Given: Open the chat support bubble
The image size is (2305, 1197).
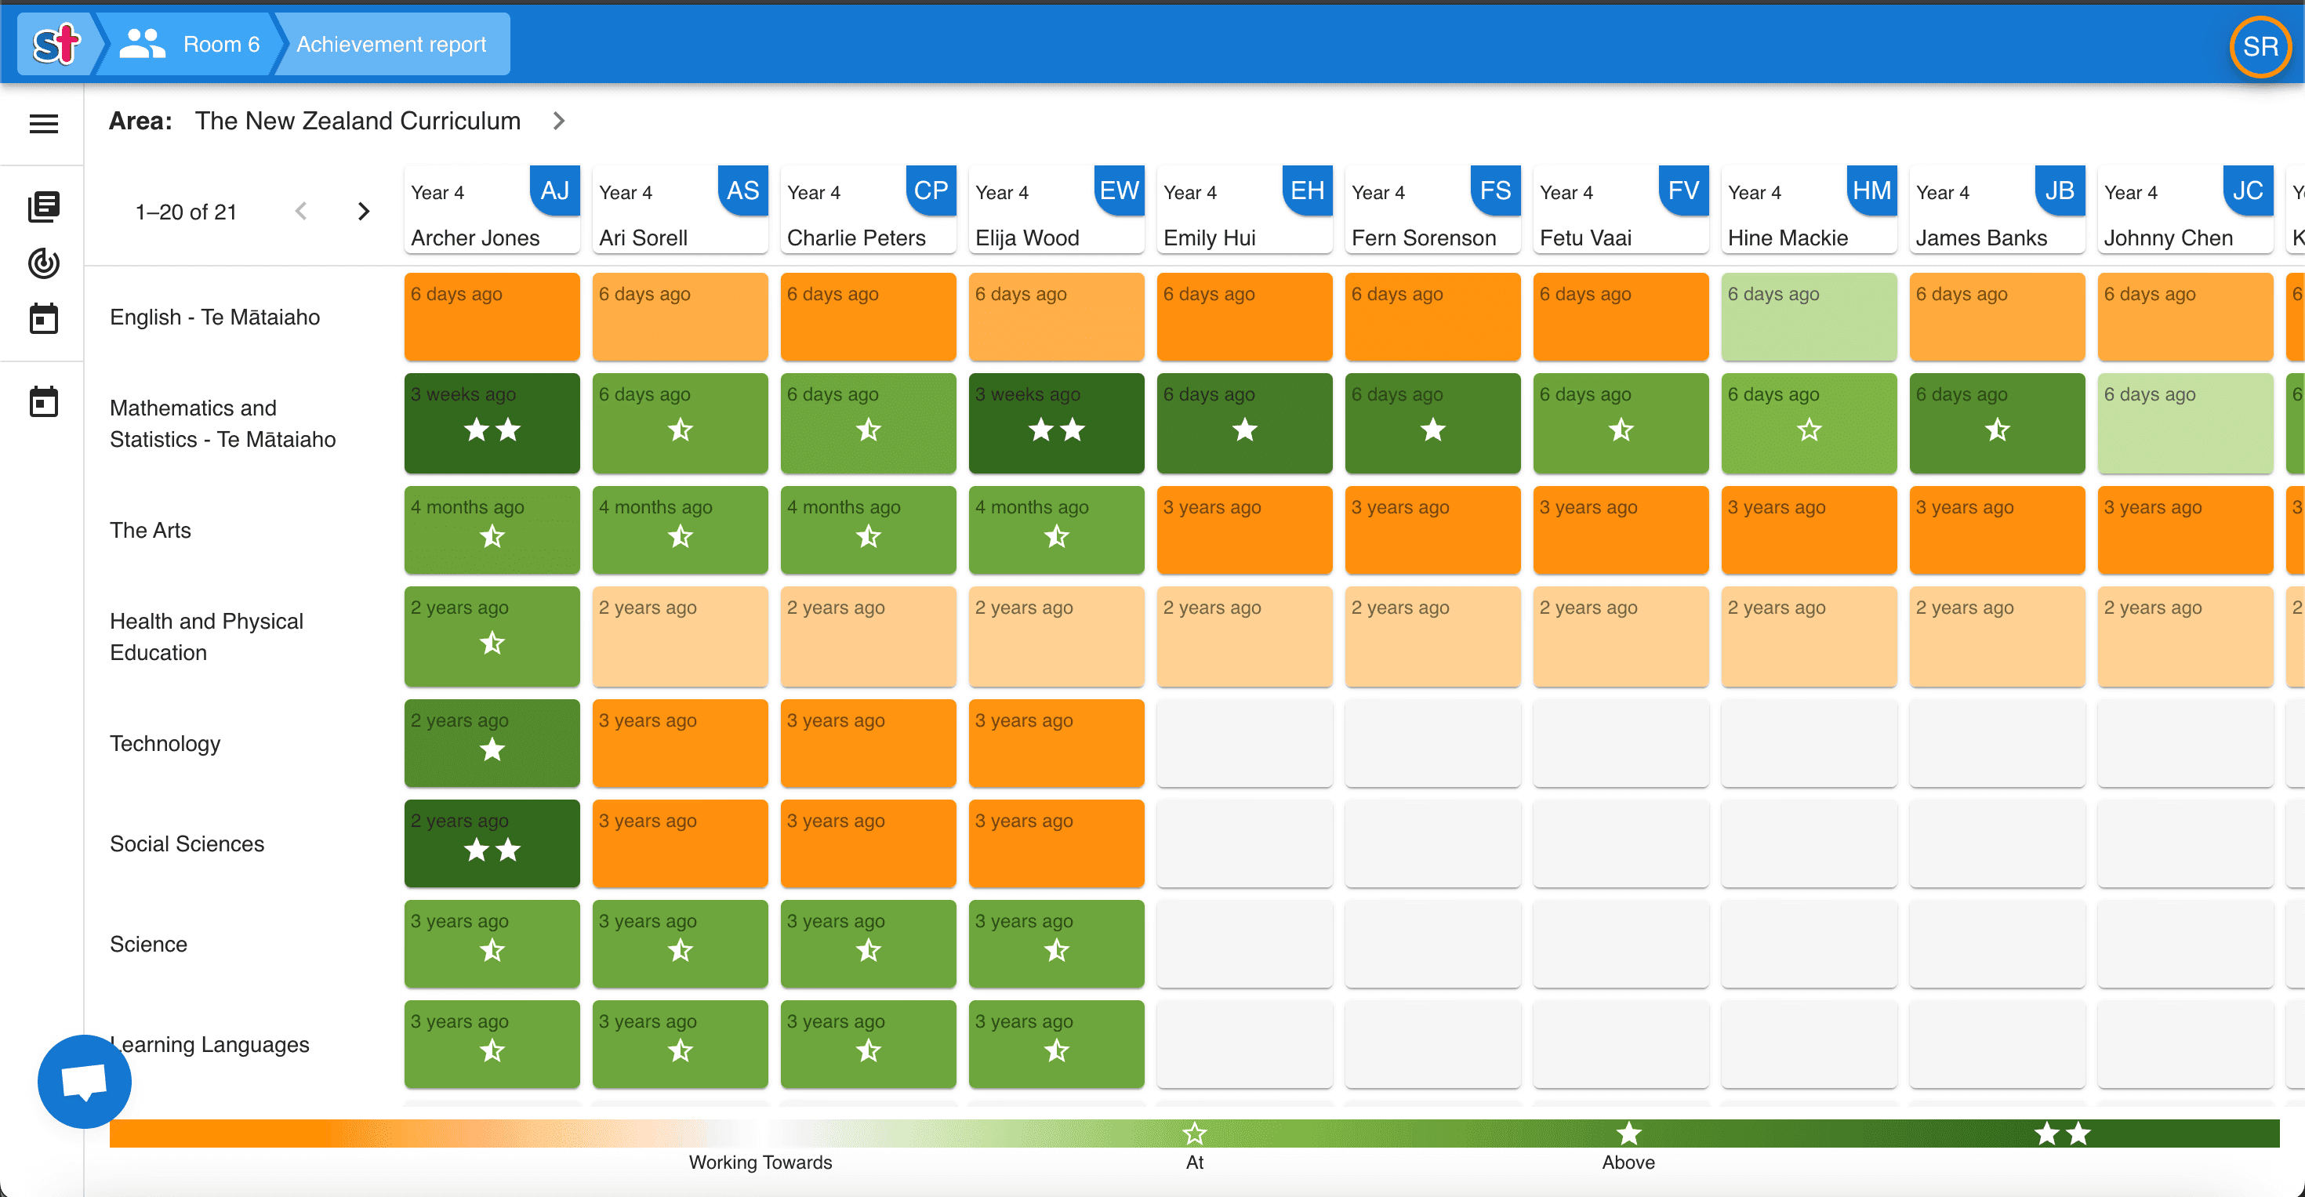Looking at the screenshot, I should coord(84,1081).
